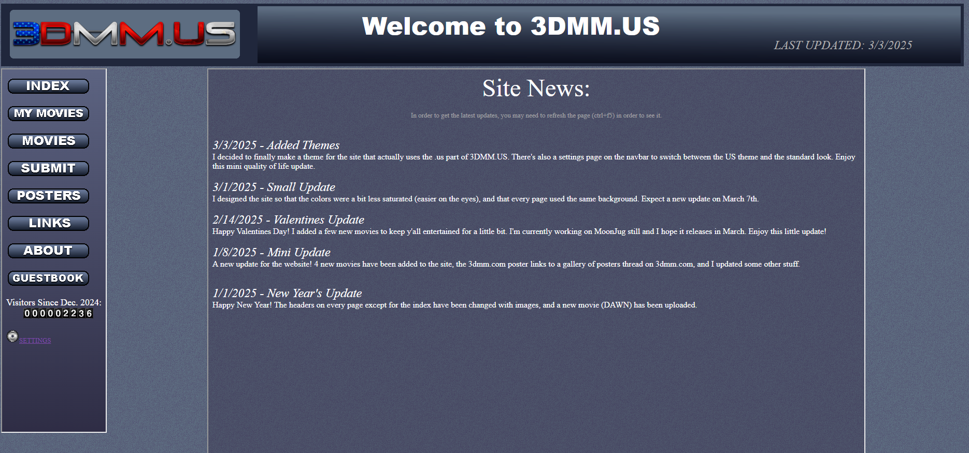This screenshot has height=453, width=969.
Task: Select the '3/1/2025 - Small Update' headline
Action: click(274, 187)
